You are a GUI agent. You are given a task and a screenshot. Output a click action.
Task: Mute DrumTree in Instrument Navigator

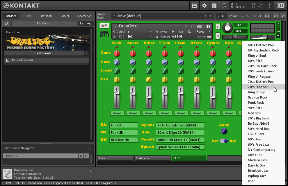click(x=86, y=156)
